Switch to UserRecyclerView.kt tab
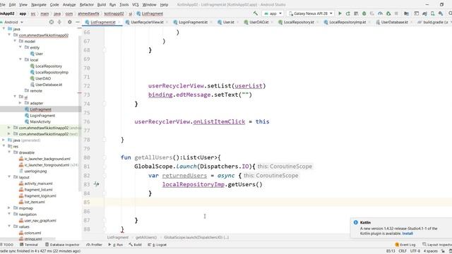 tap(147, 22)
